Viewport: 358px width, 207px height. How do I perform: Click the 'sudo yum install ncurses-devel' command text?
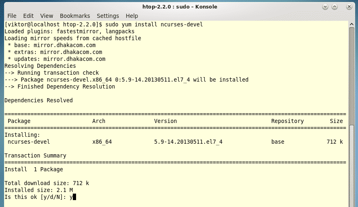tap(154, 25)
